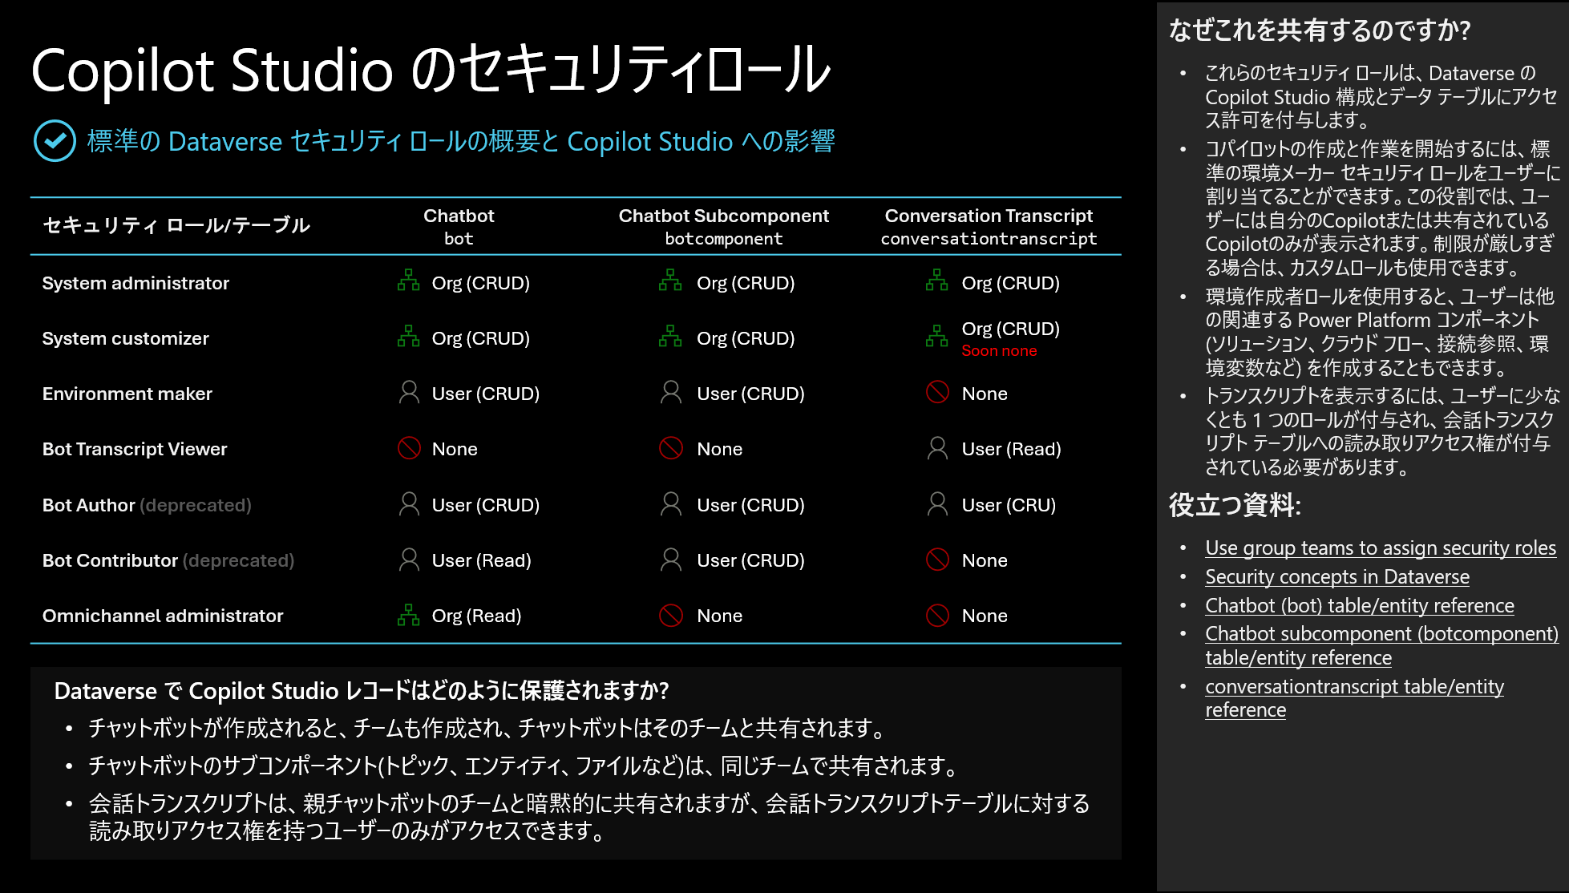Click Org icon in System customizer Chatbot cell
Screen dimensions: 1569x893
pos(409,336)
